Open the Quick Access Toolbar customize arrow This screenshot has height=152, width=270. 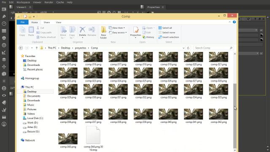34,16
